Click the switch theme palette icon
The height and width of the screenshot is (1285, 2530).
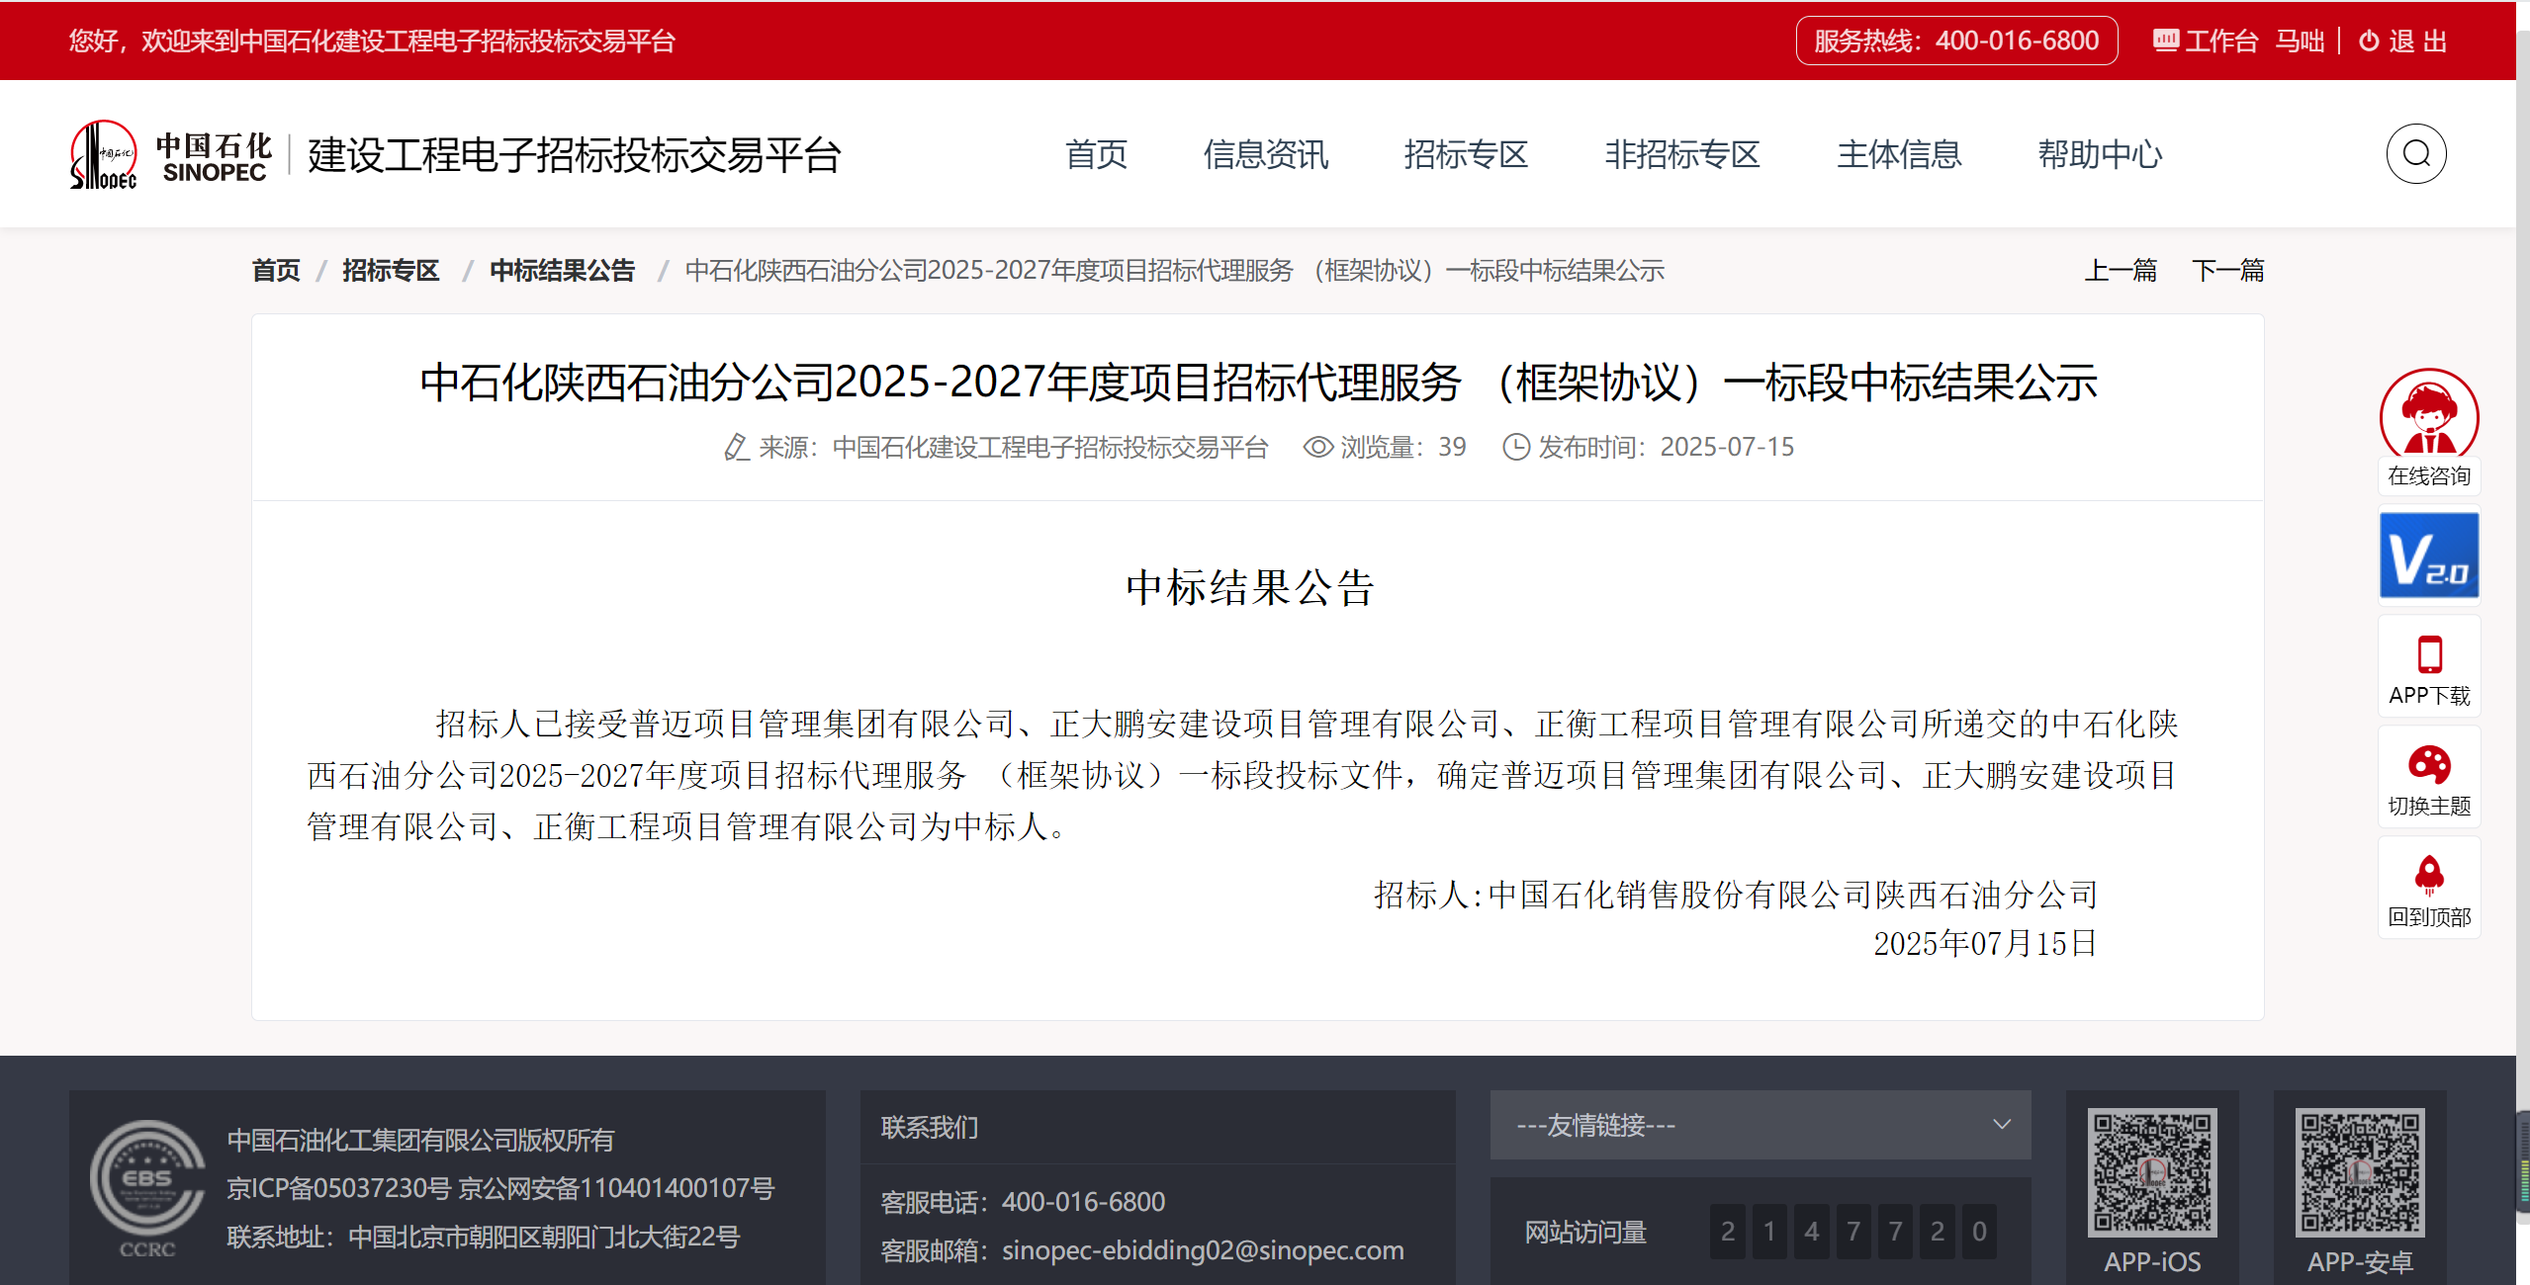pos(2428,765)
